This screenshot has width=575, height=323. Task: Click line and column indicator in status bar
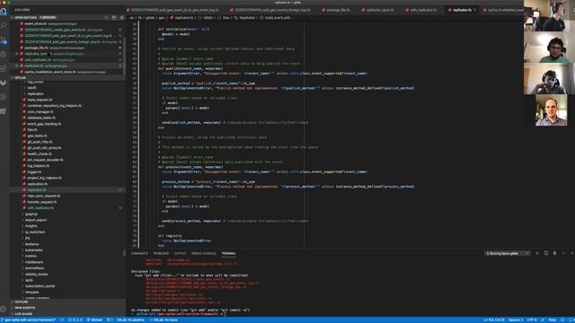coord(494,319)
